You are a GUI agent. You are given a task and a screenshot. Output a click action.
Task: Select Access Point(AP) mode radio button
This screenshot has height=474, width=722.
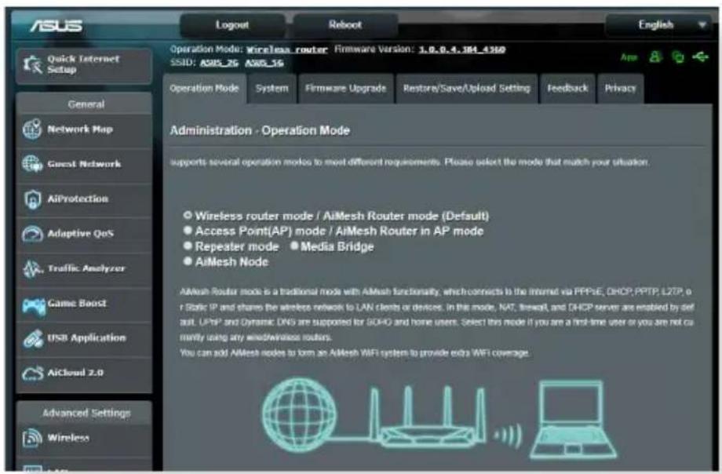[x=188, y=230]
